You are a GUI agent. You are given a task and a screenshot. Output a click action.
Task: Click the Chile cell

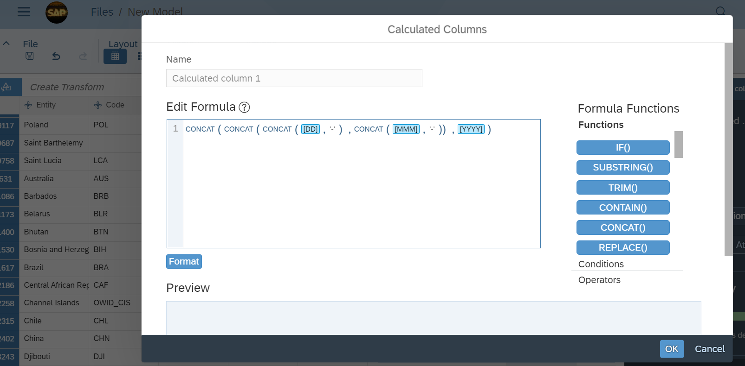tap(54, 321)
